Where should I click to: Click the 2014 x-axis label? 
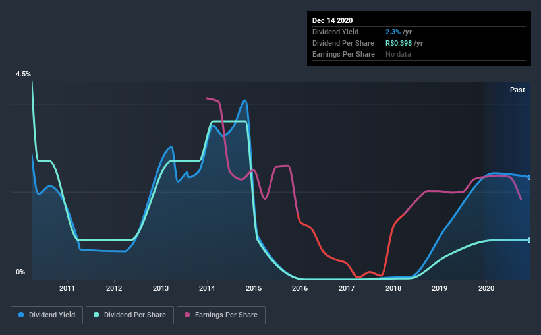tap(207, 288)
